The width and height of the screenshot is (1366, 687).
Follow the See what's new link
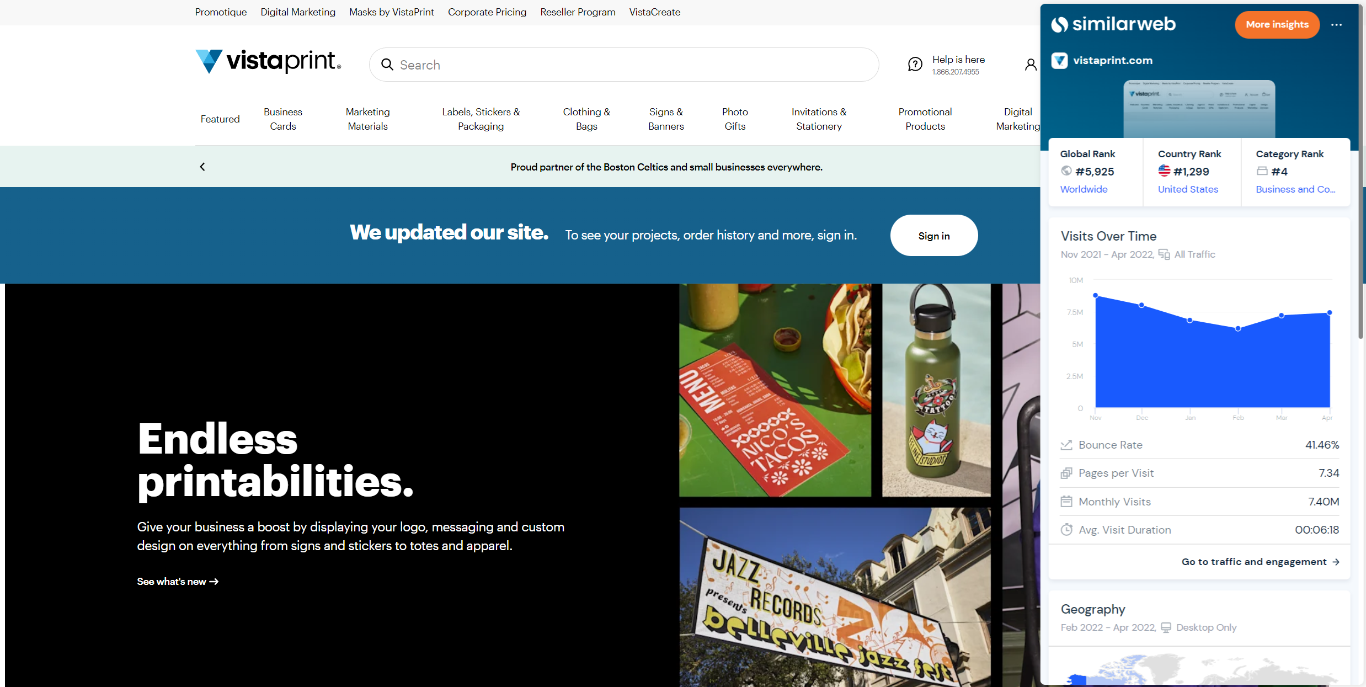point(178,582)
